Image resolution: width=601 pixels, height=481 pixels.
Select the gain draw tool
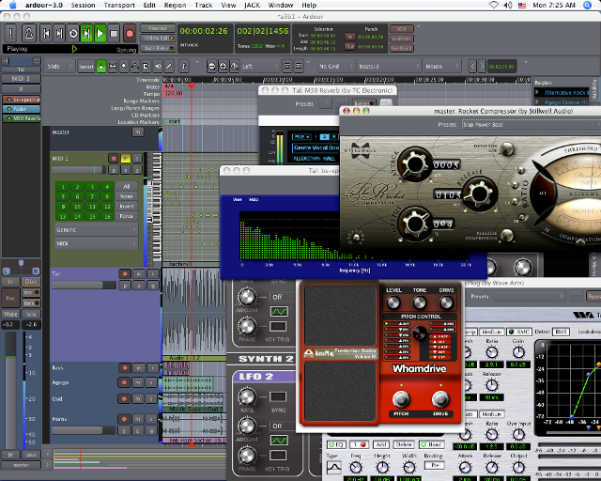tap(135, 67)
